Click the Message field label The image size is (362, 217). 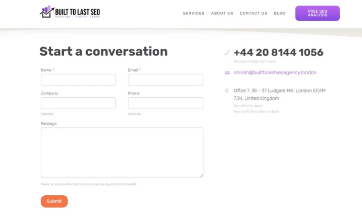point(48,123)
